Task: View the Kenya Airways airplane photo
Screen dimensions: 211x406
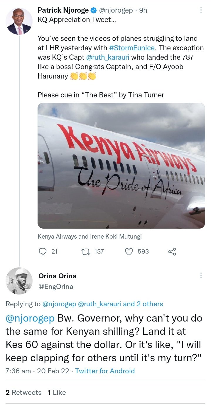Action: [121, 165]
